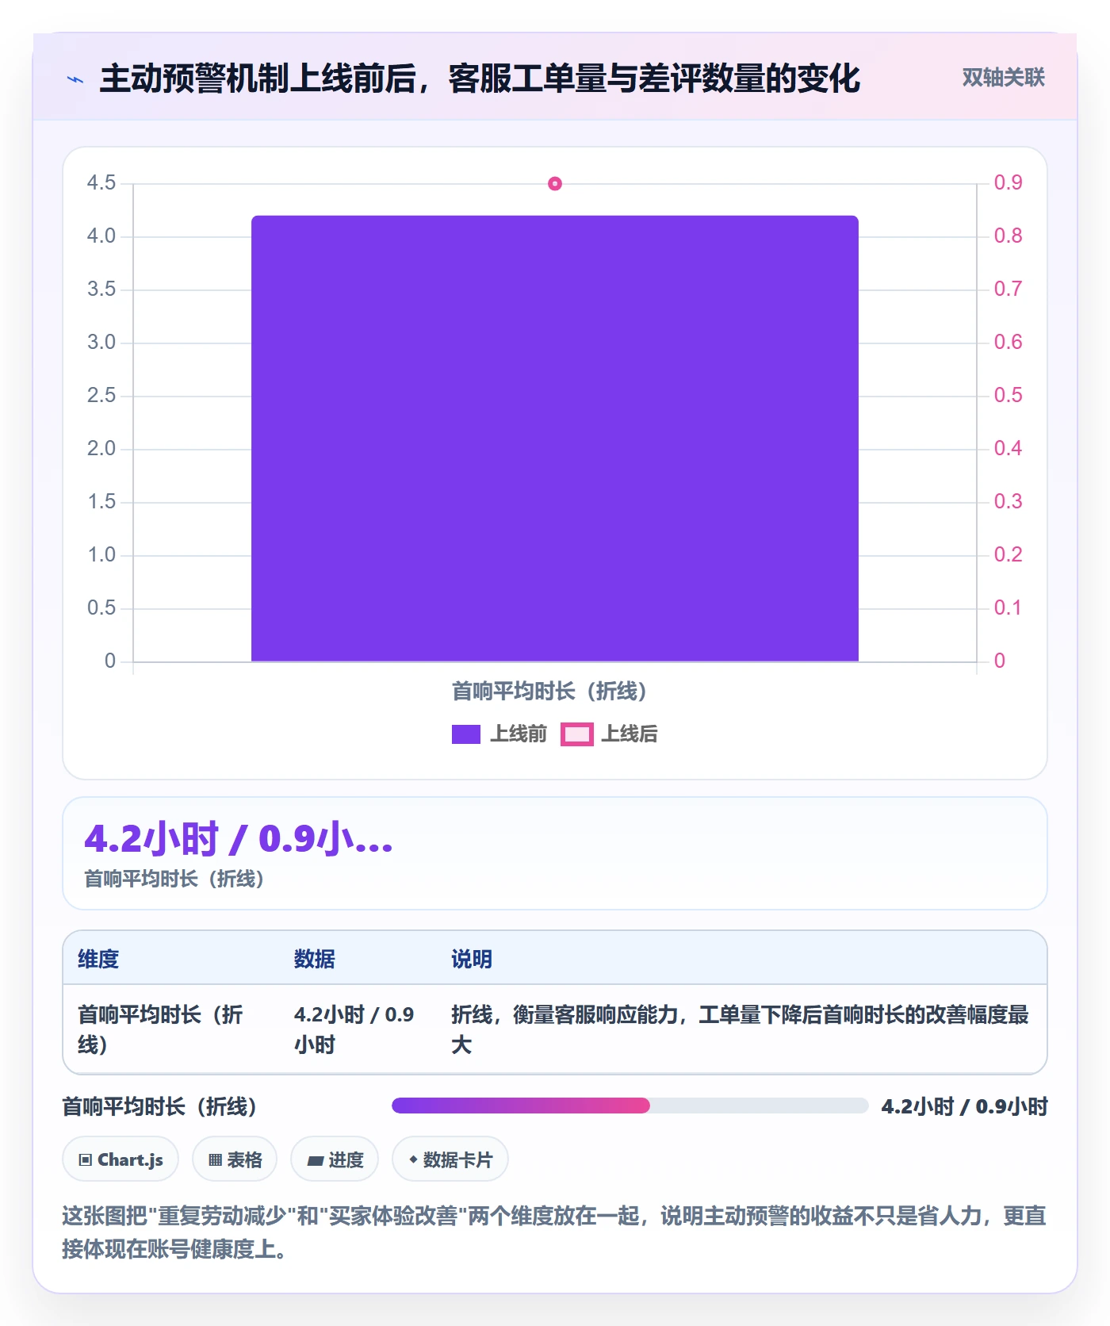Click the 维度 column header

[x=98, y=959]
